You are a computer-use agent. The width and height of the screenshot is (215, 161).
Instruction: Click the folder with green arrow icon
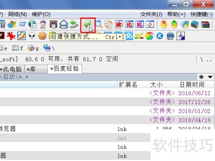184,24
